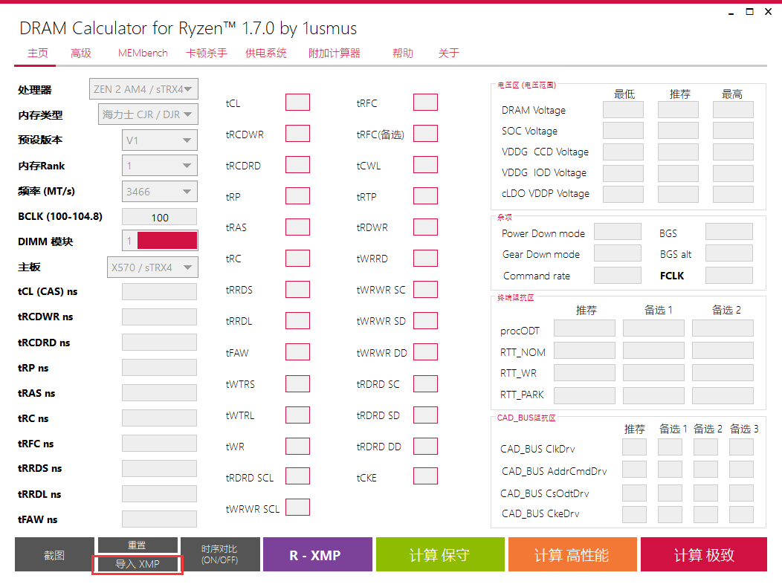Click the 导入 XMP button
Viewport: 782px width, 587px height.
138,564
